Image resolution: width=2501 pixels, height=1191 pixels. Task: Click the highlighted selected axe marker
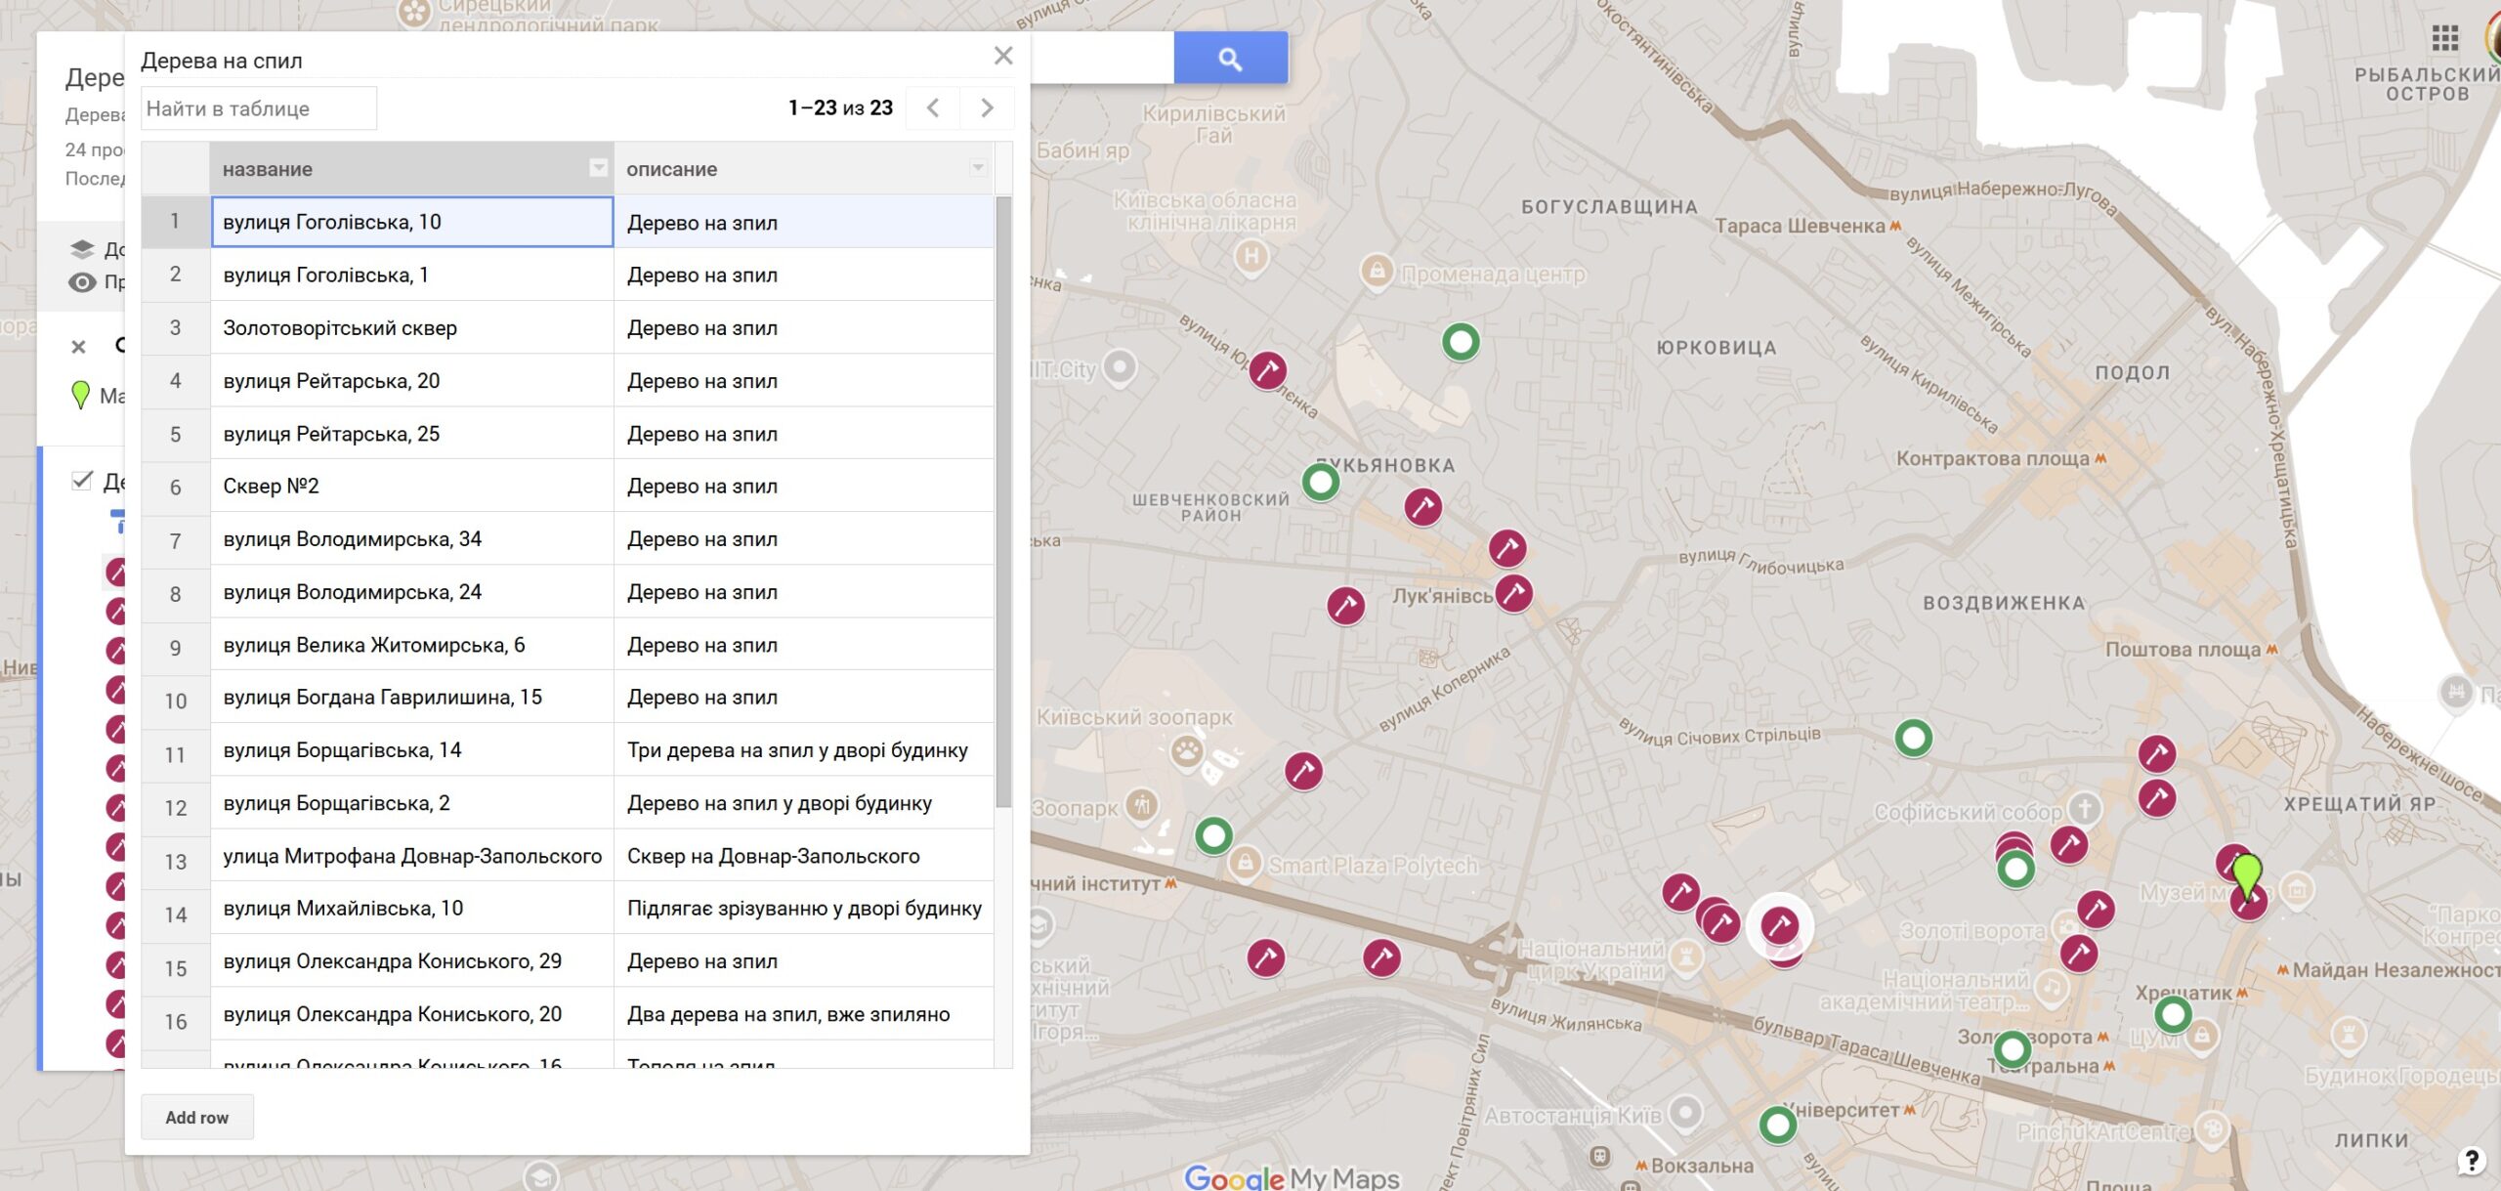pos(1779,923)
